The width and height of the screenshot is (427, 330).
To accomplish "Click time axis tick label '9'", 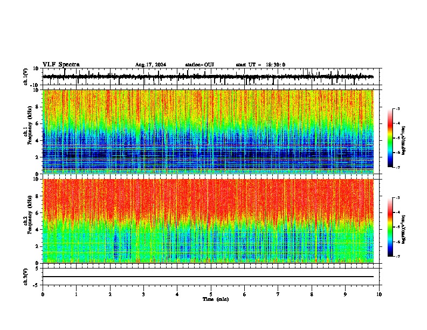I will (345, 294).
